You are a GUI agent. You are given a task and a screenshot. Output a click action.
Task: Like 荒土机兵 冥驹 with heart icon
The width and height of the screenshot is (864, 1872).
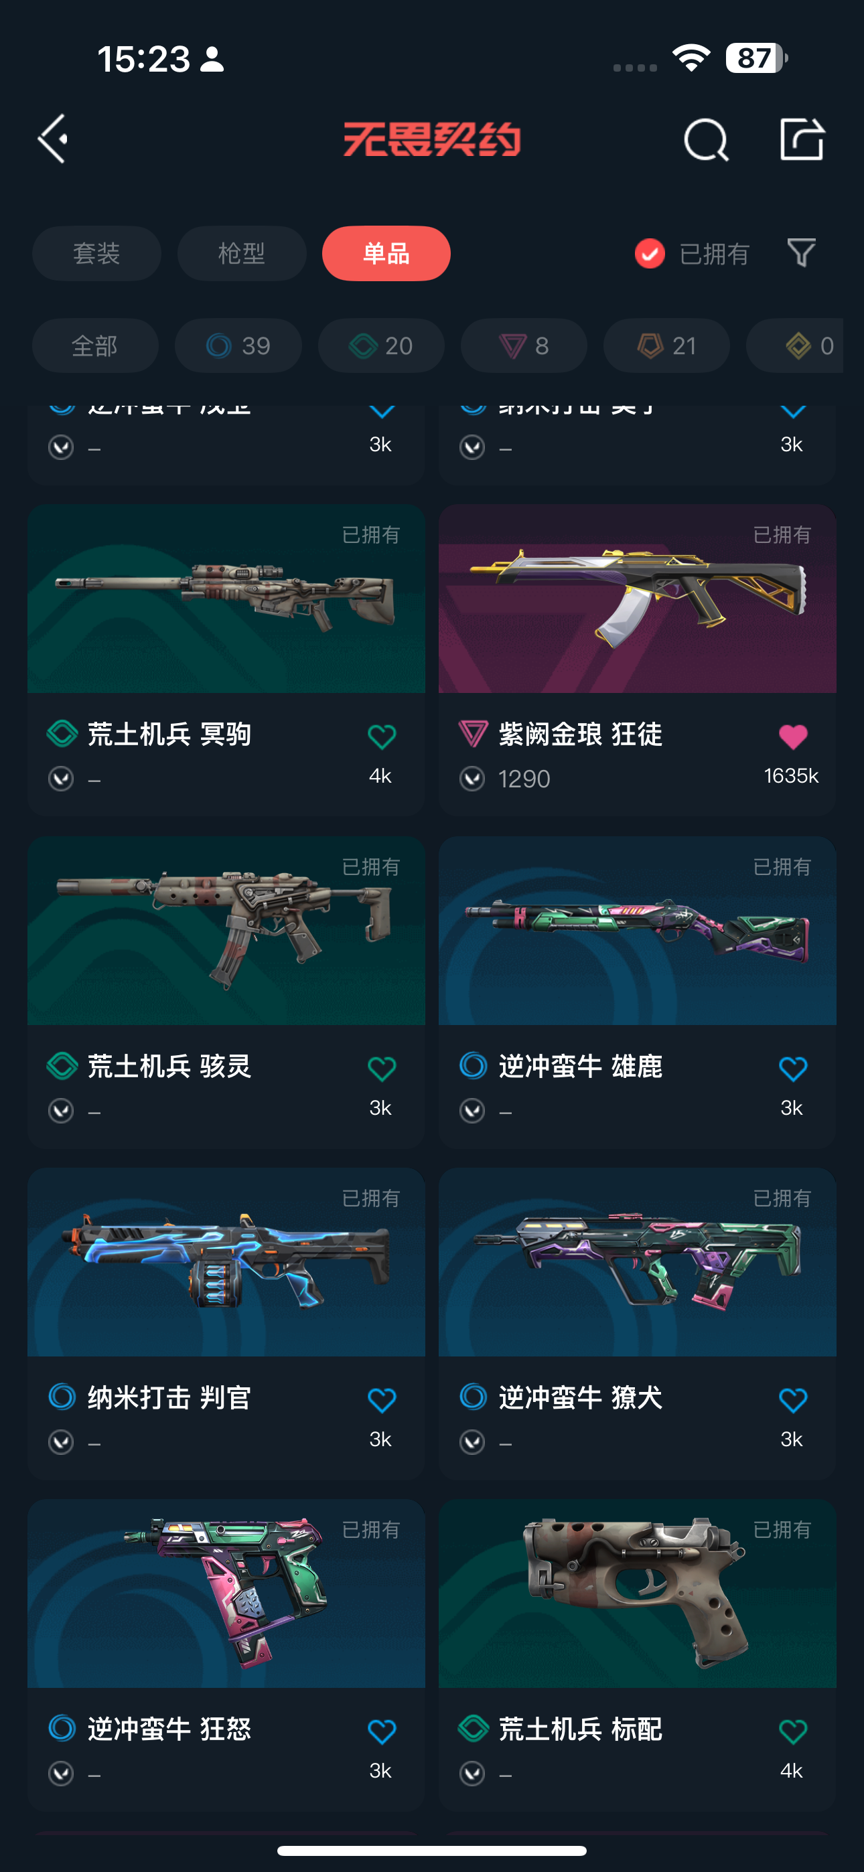(382, 737)
